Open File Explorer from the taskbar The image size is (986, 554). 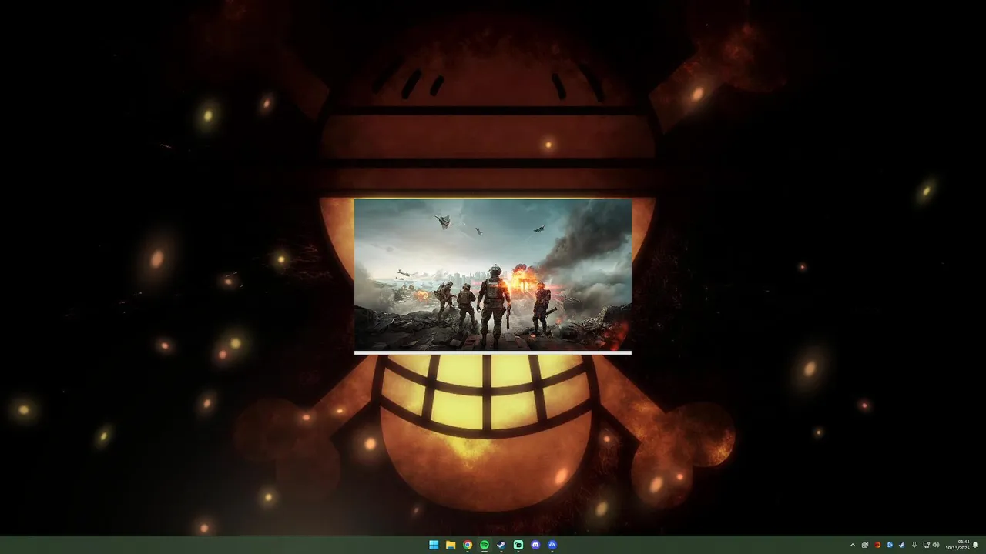[x=451, y=545]
